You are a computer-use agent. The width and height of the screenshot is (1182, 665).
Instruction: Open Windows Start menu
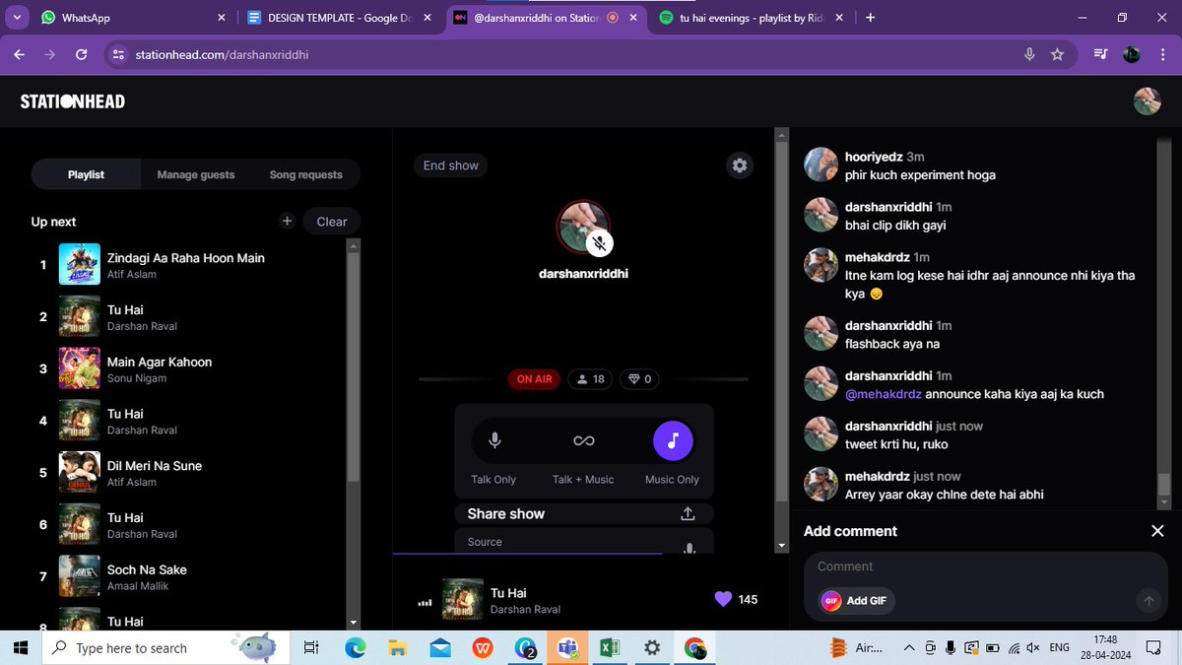[x=20, y=647]
